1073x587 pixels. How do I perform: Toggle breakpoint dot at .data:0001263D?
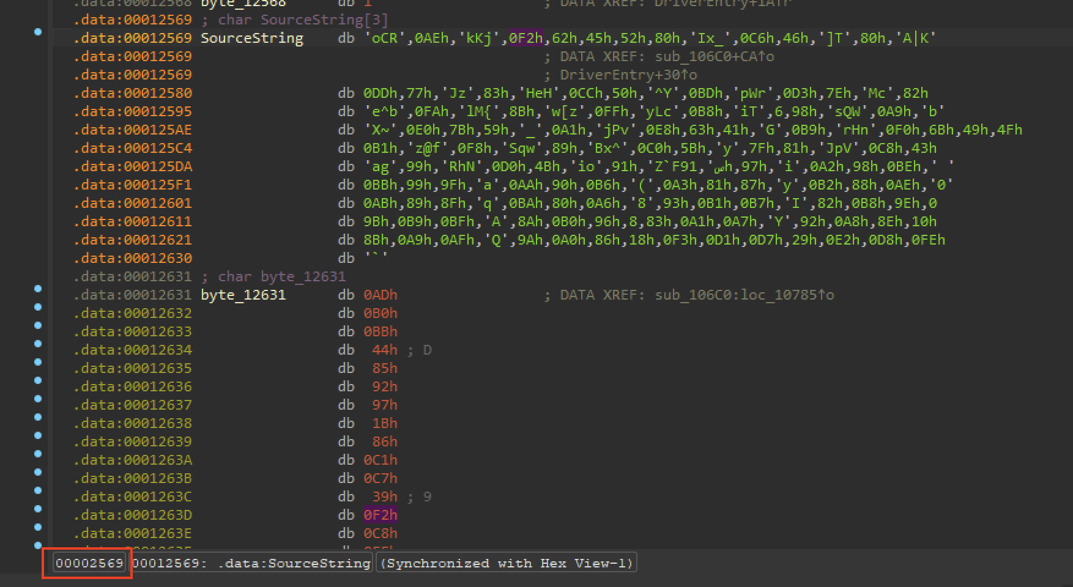(38, 508)
